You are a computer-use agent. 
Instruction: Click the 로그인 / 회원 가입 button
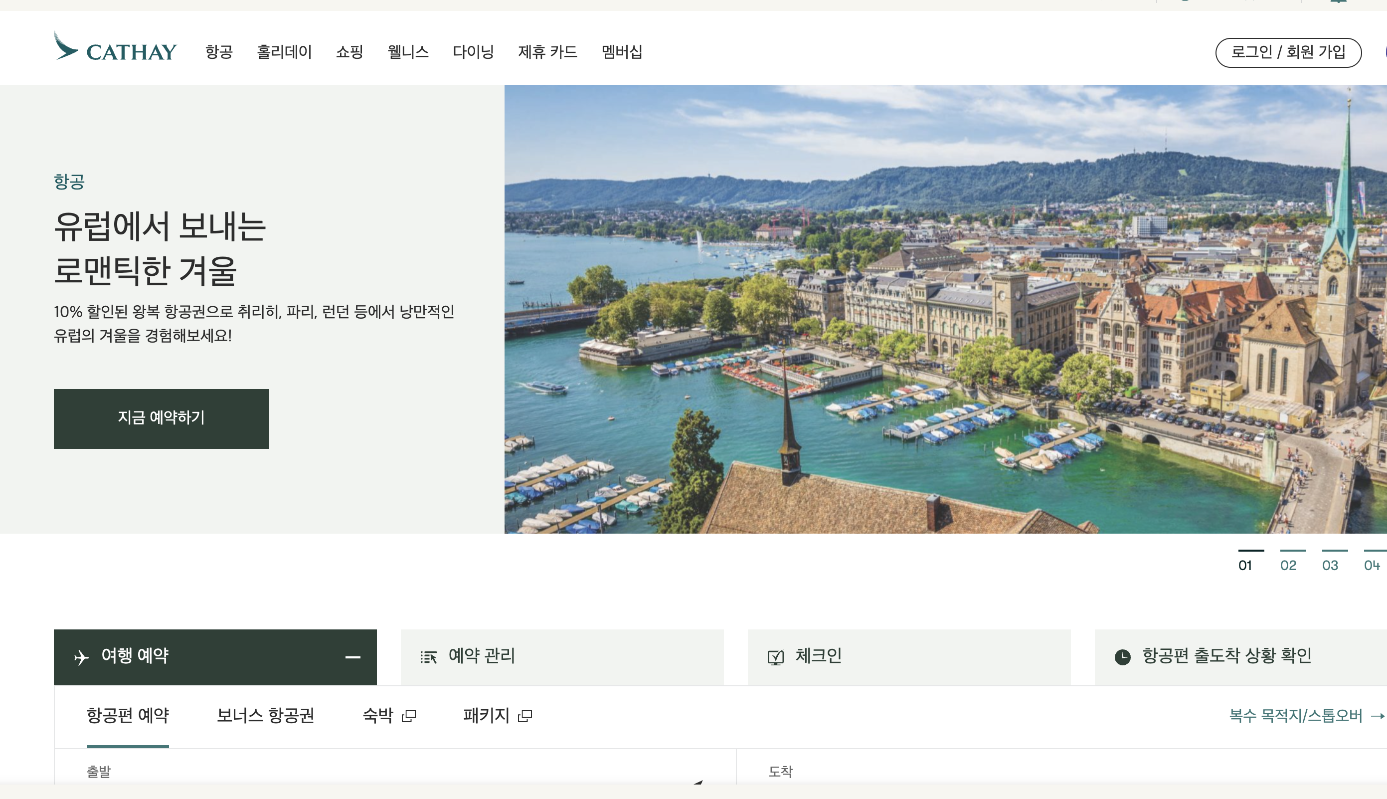coord(1288,53)
